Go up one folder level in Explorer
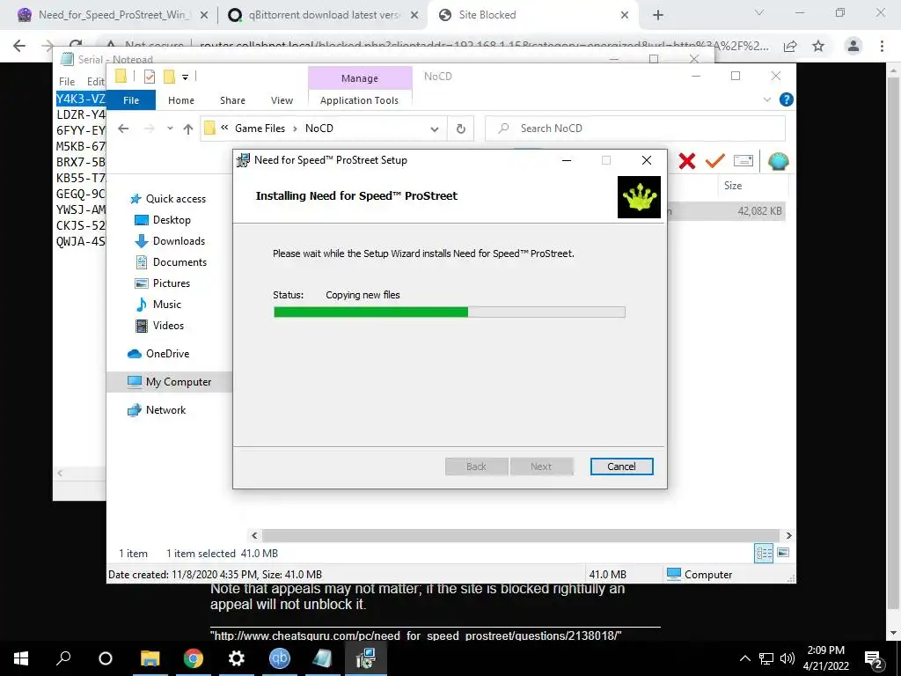The height and width of the screenshot is (676, 901). click(188, 129)
